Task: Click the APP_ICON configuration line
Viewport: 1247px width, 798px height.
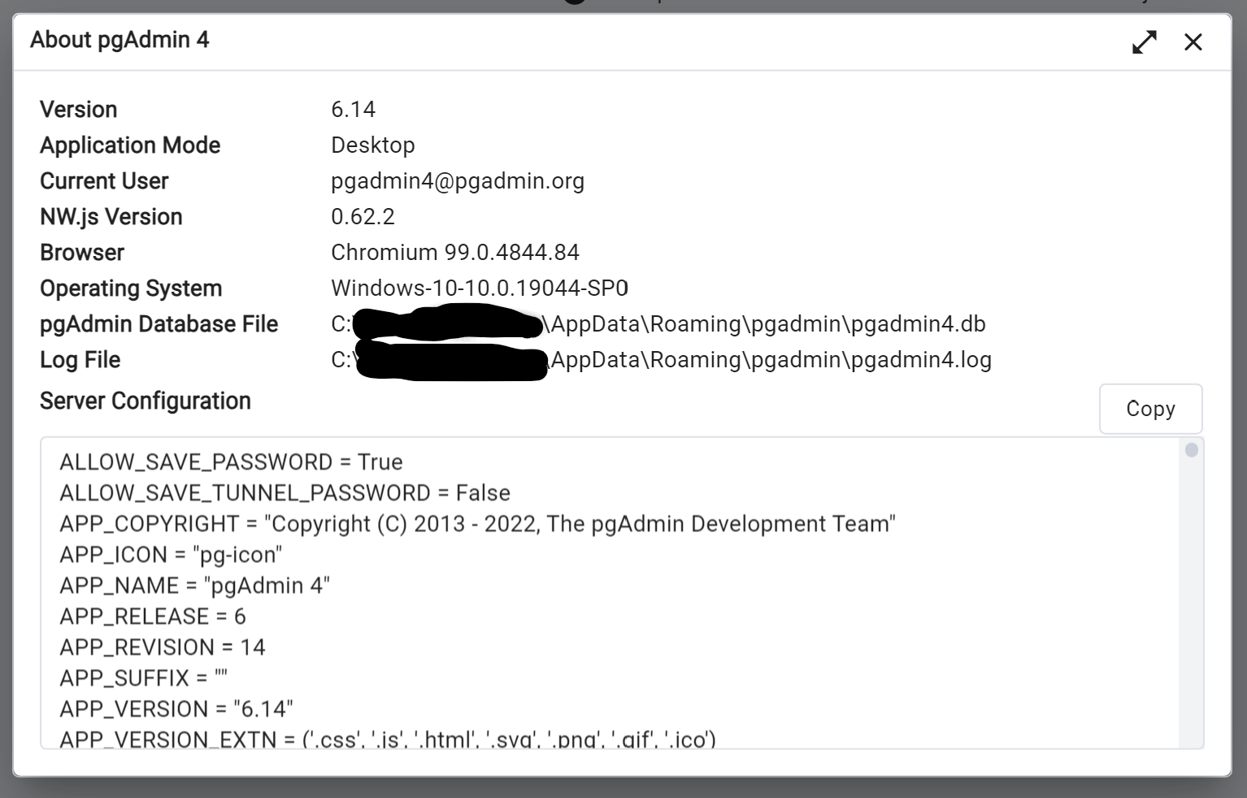Action: pos(171,555)
